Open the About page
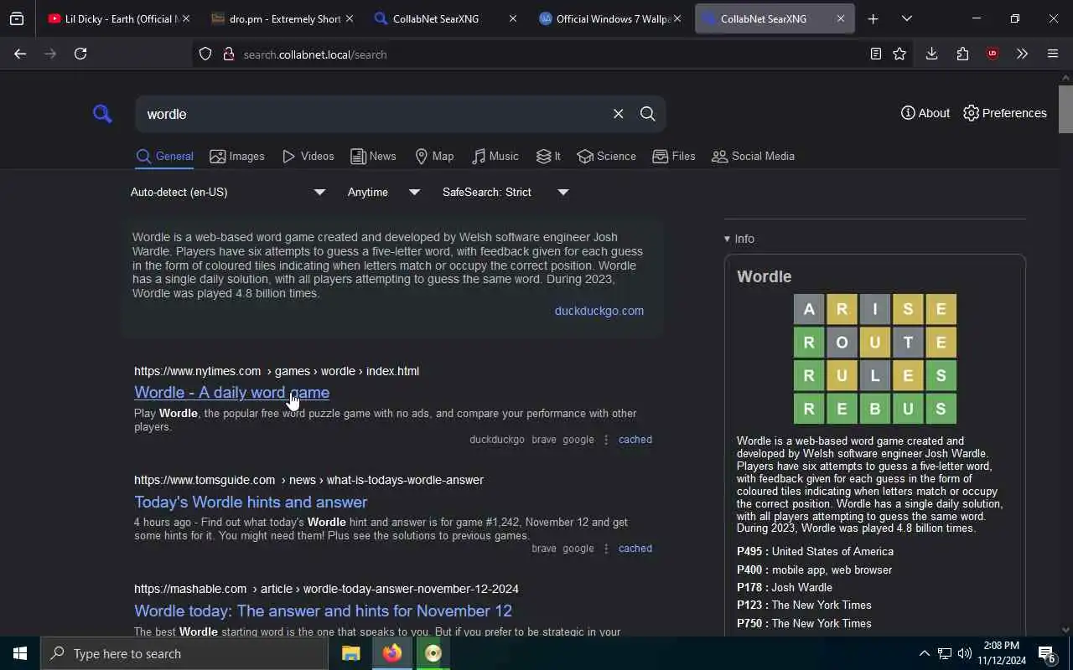Viewport: 1073px width, 670px height. point(925,113)
